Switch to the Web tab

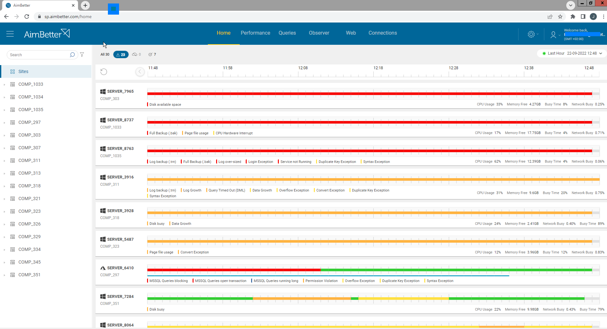351,33
